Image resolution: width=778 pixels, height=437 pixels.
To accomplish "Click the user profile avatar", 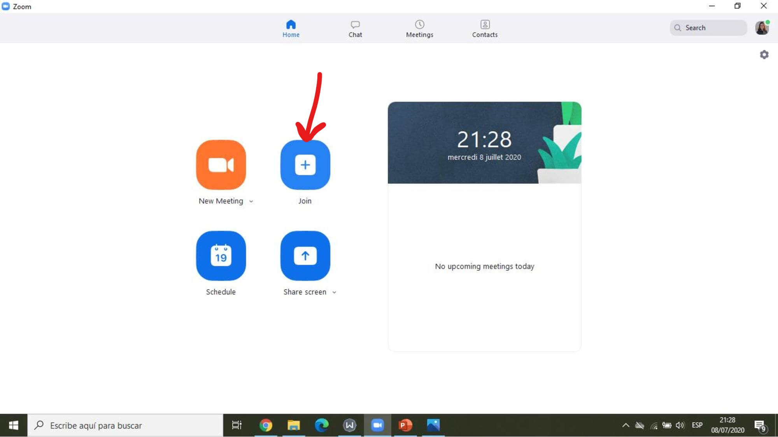I will click(x=762, y=28).
